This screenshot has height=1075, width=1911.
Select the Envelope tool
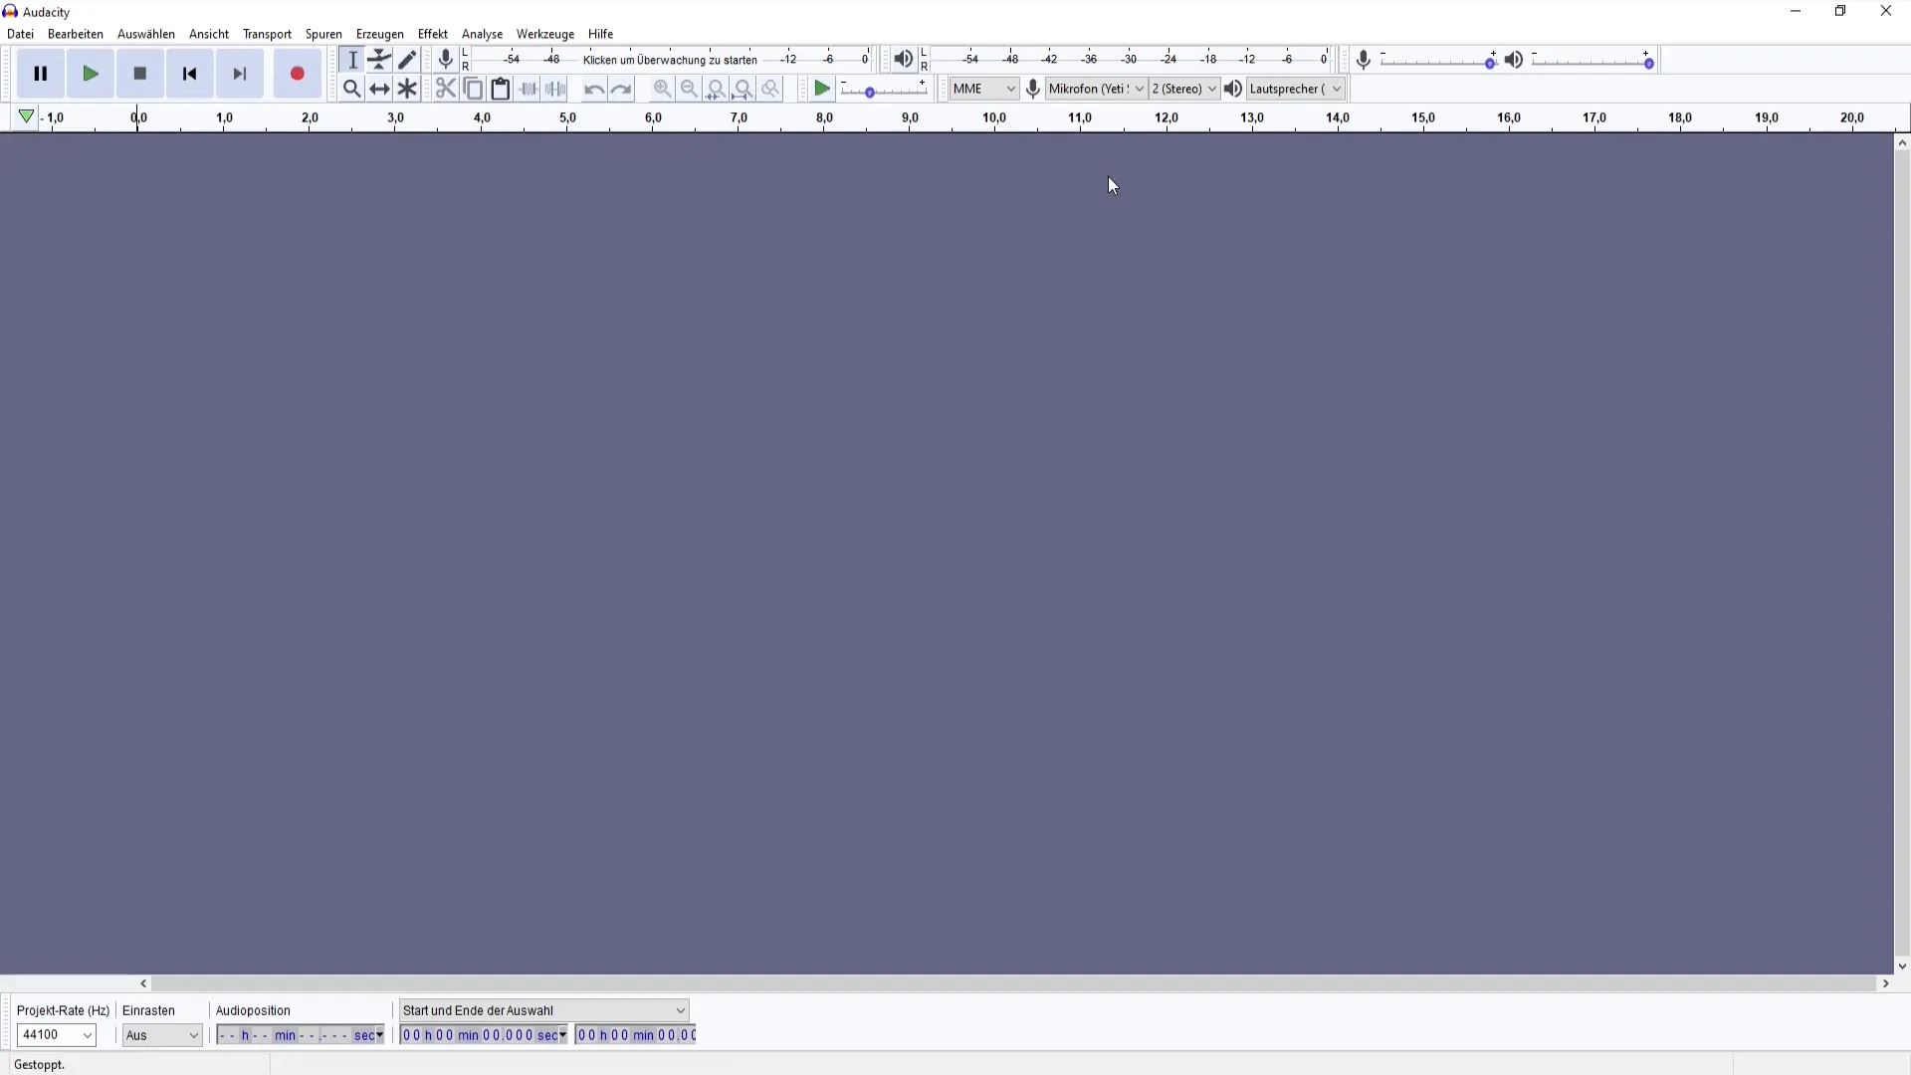tap(379, 60)
